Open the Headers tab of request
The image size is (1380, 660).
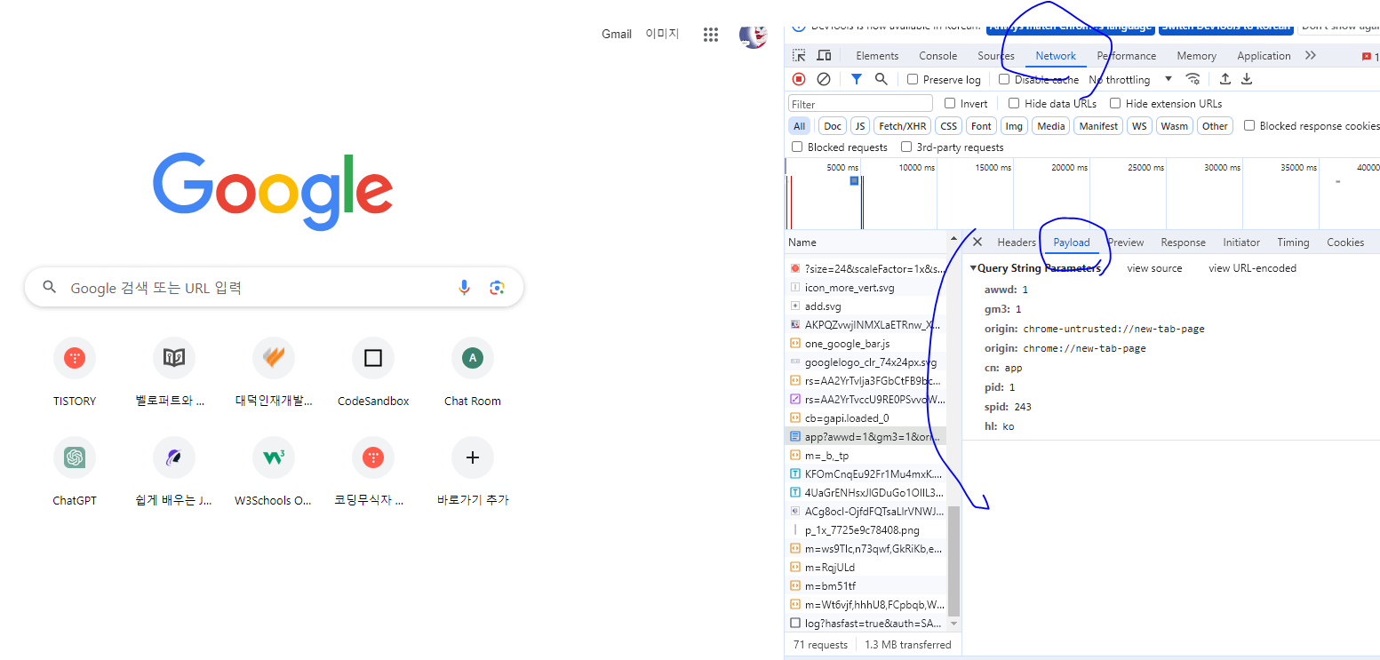point(1017,242)
